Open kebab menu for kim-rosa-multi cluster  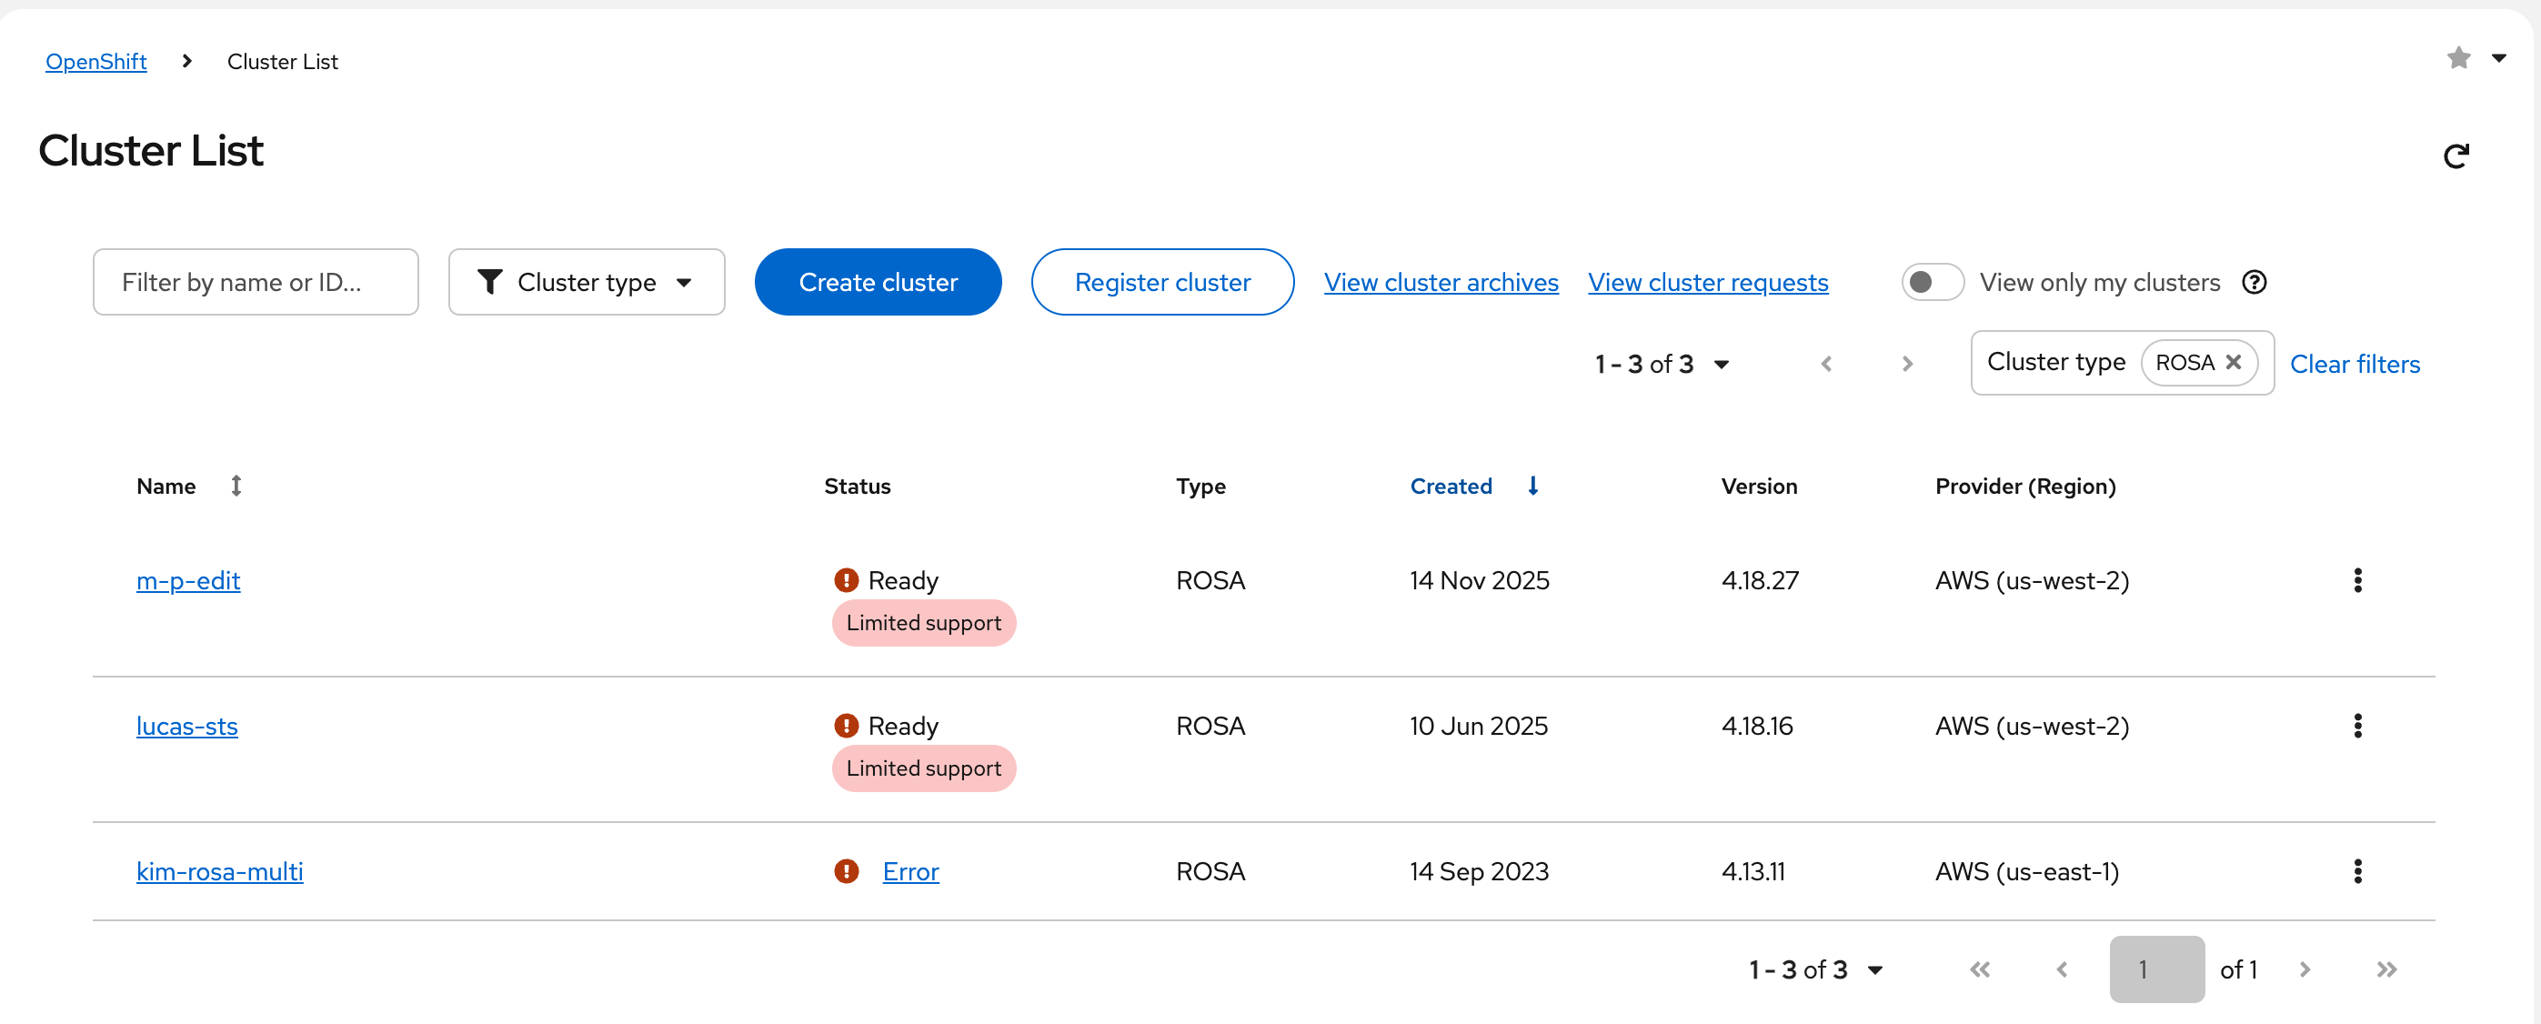(2356, 871)
